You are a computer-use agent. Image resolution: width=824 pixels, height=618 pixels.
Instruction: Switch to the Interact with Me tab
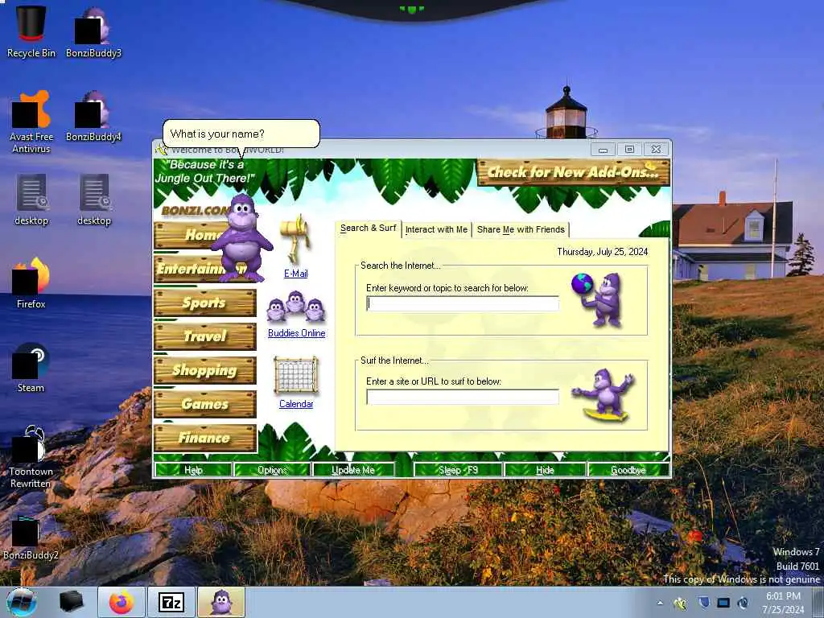436,229
